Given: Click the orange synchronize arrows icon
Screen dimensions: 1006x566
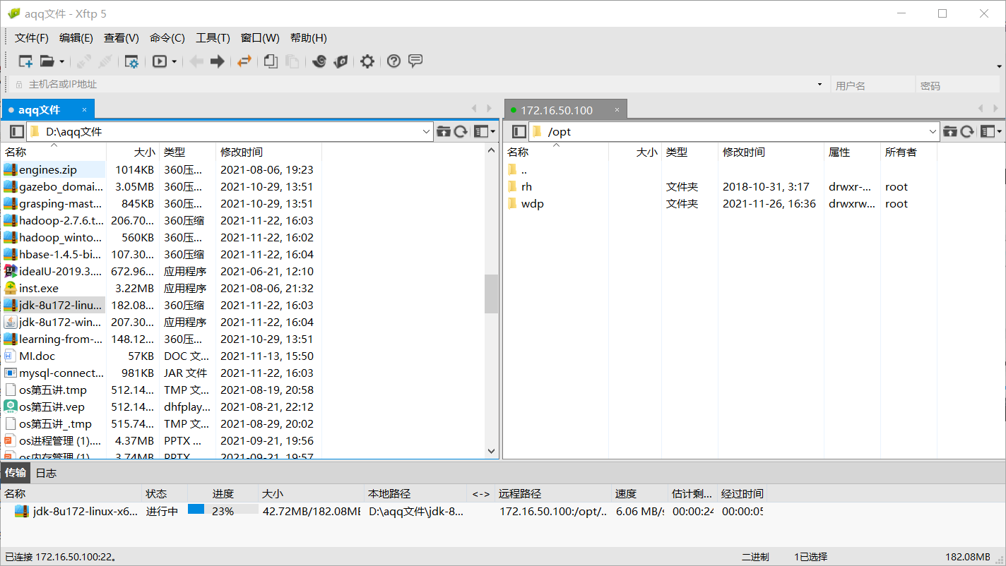Looking at the screenshot, I should click(244, 61).
